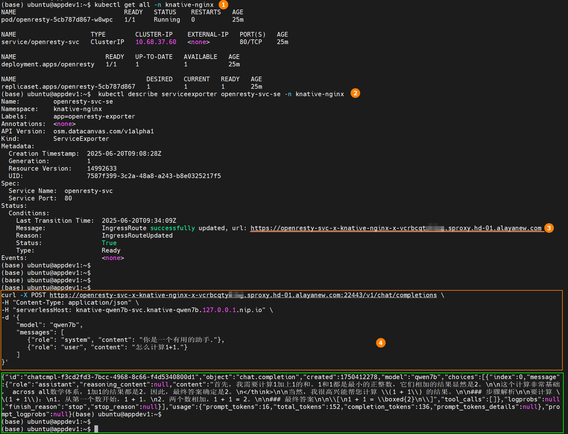Click the user role message line

coord(107,347)
